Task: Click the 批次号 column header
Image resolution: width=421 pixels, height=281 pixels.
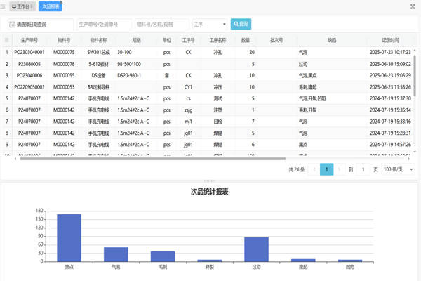Action: tap(276, 40)
